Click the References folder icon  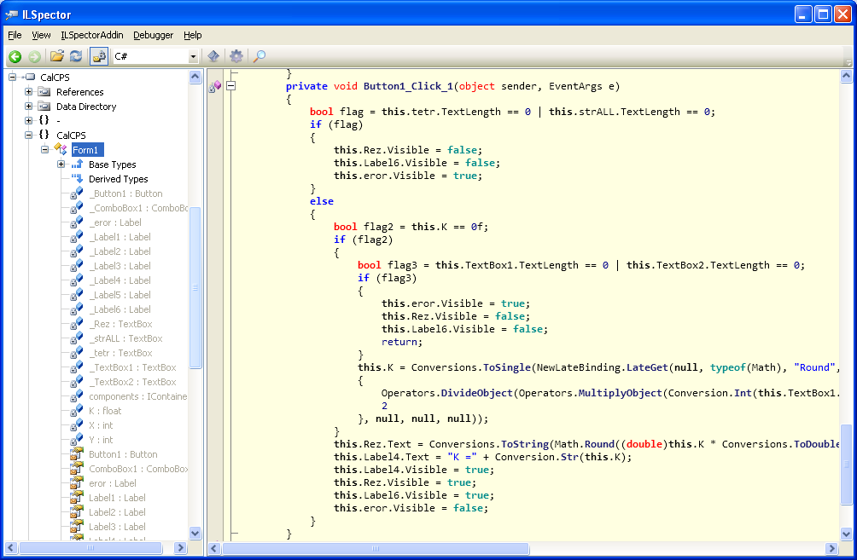[x=45, y=92]
